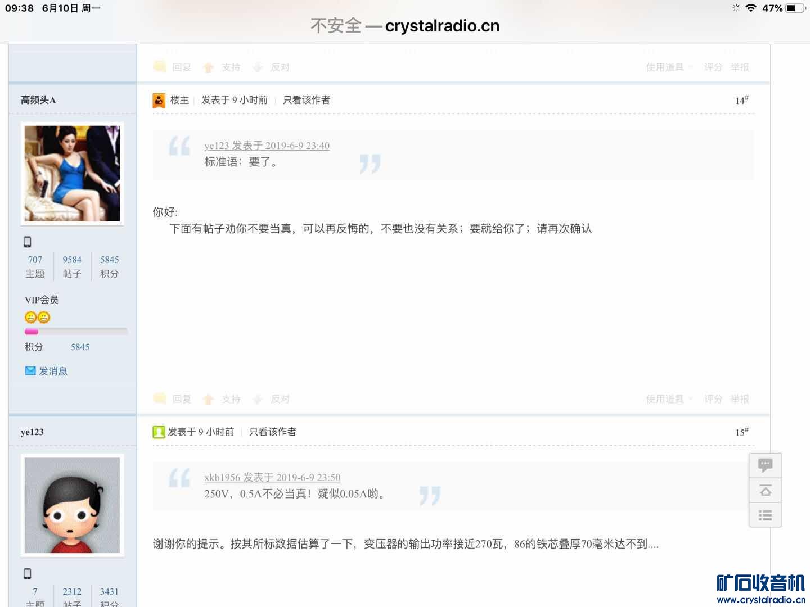The width and height of the screenshot is (810, 607).
Task: Click the mobile phone icon below 高频头A's avatar
Action: tap(27, 242)
